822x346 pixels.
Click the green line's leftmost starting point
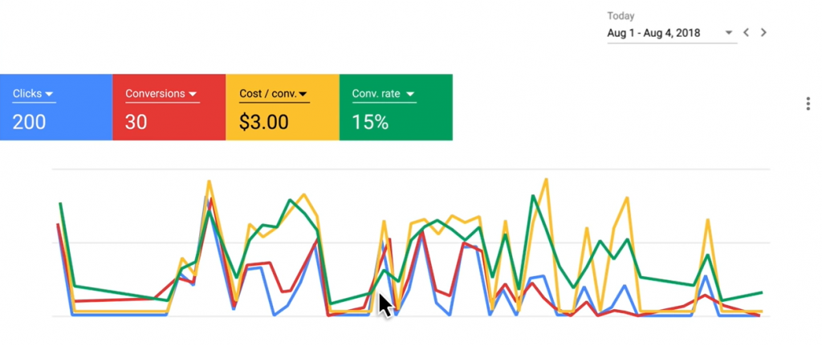click(60, 204)
